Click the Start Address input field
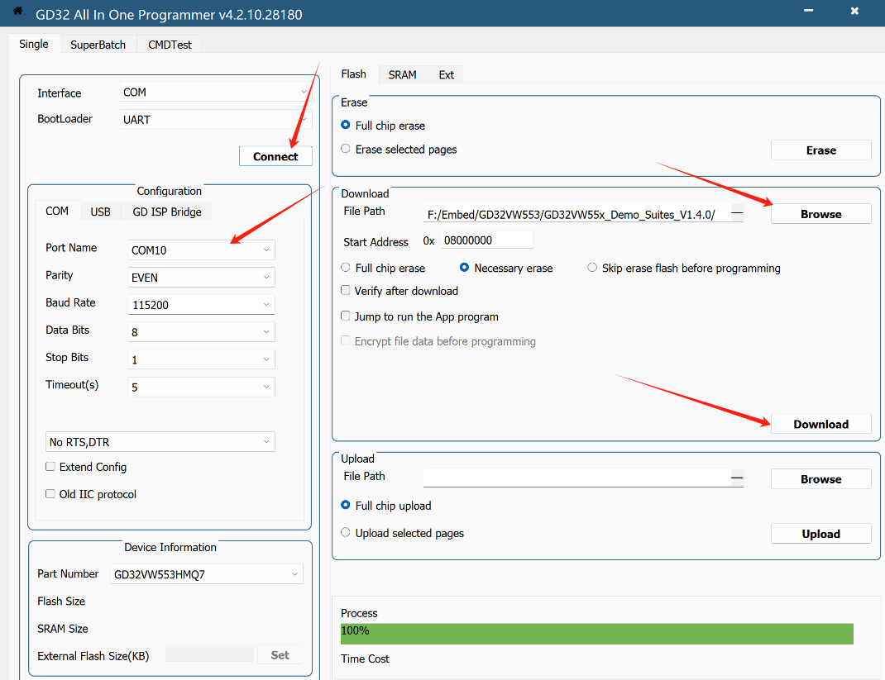Image resolution: width=885 pixels, height=680 pixels. pos(487,240)
